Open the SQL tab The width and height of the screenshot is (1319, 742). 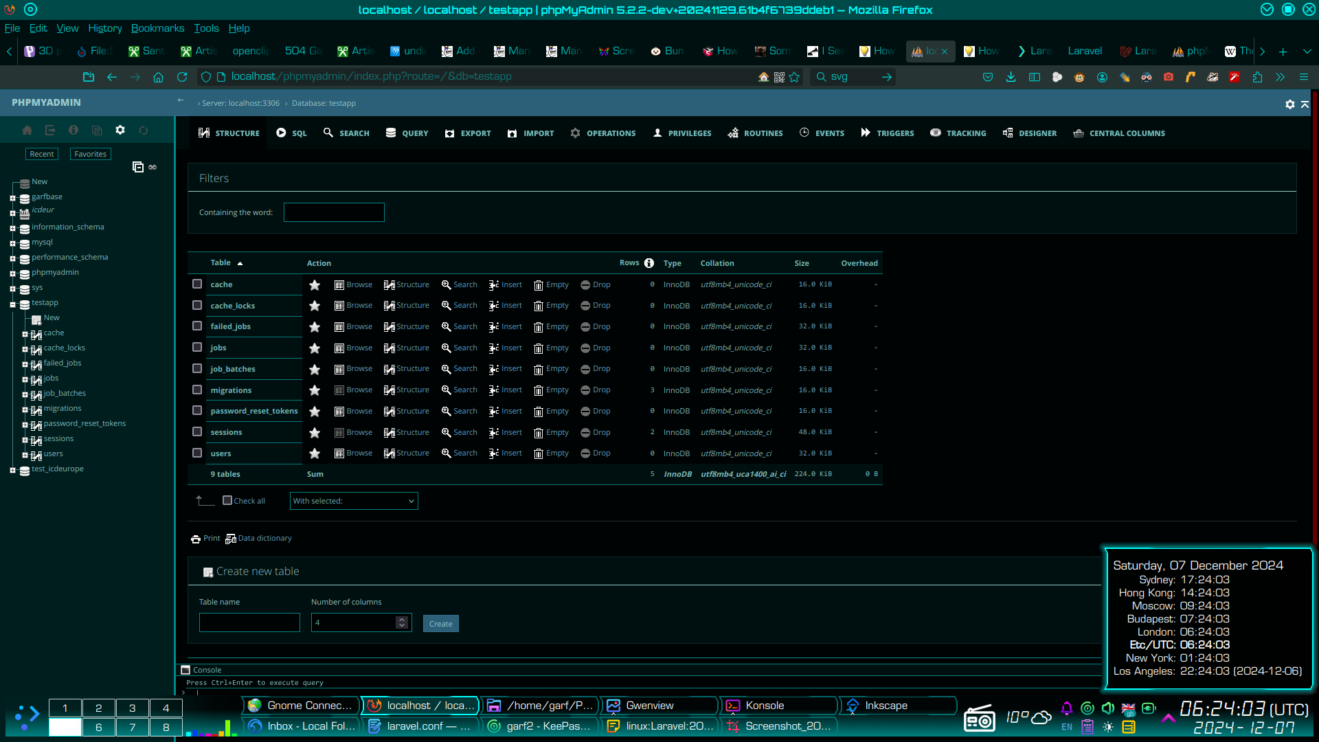pyautogui.click(x=291, y=133)
